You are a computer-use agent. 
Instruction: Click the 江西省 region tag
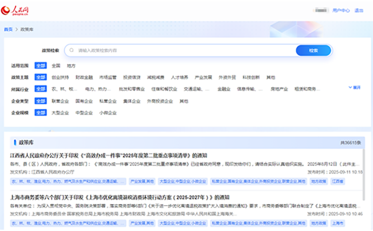(x=338, y=182)
